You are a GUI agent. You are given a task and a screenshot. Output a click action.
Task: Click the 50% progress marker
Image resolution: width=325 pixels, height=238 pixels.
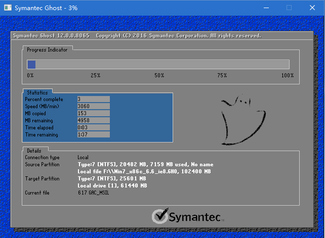(159, 75)
